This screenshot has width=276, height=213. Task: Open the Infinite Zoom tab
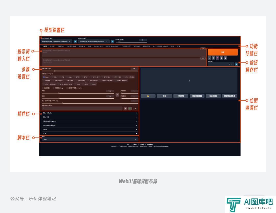(x=98, y=46)
